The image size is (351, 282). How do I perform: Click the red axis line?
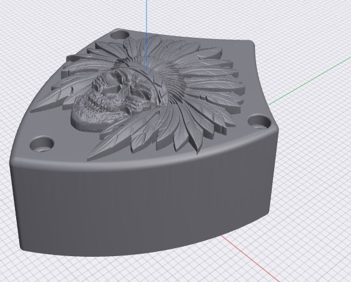251,259
